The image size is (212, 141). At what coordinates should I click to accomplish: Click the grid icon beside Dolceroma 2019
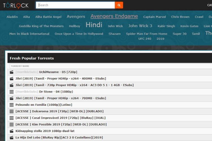(x=12, y=111)
